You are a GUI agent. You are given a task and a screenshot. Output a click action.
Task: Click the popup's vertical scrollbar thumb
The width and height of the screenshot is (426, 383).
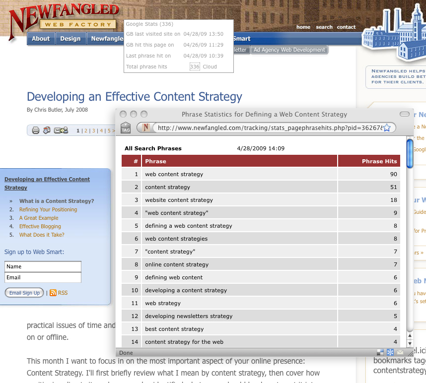pyautogui.click(x=410, y=153)
